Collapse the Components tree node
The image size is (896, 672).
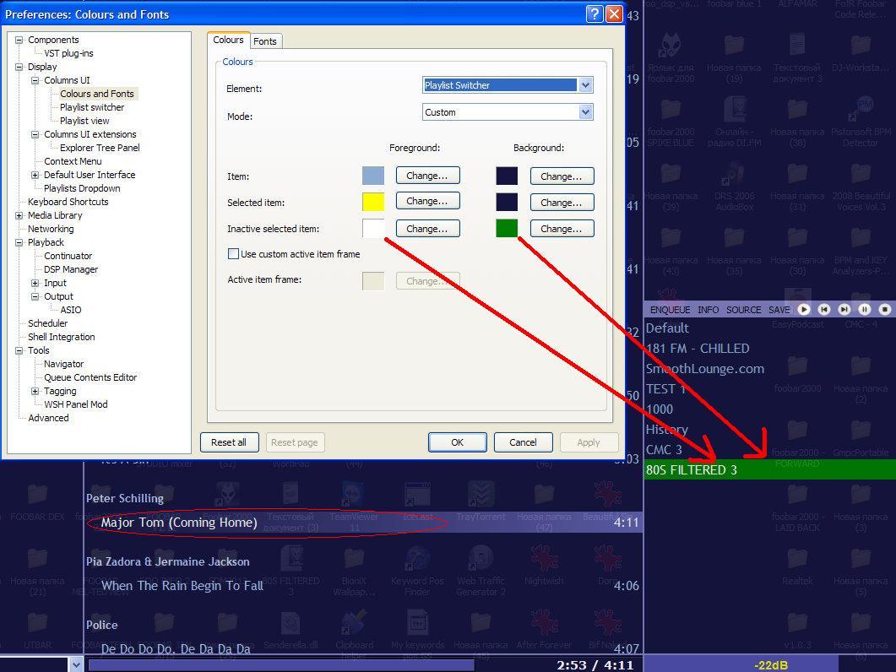[x=19, y=40]
